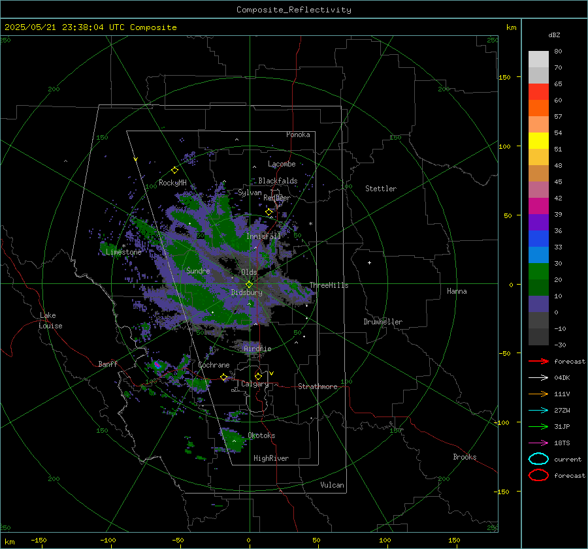The image size is (588, 549).
Task: Click the Brooks city label
Action: point(465,457)
